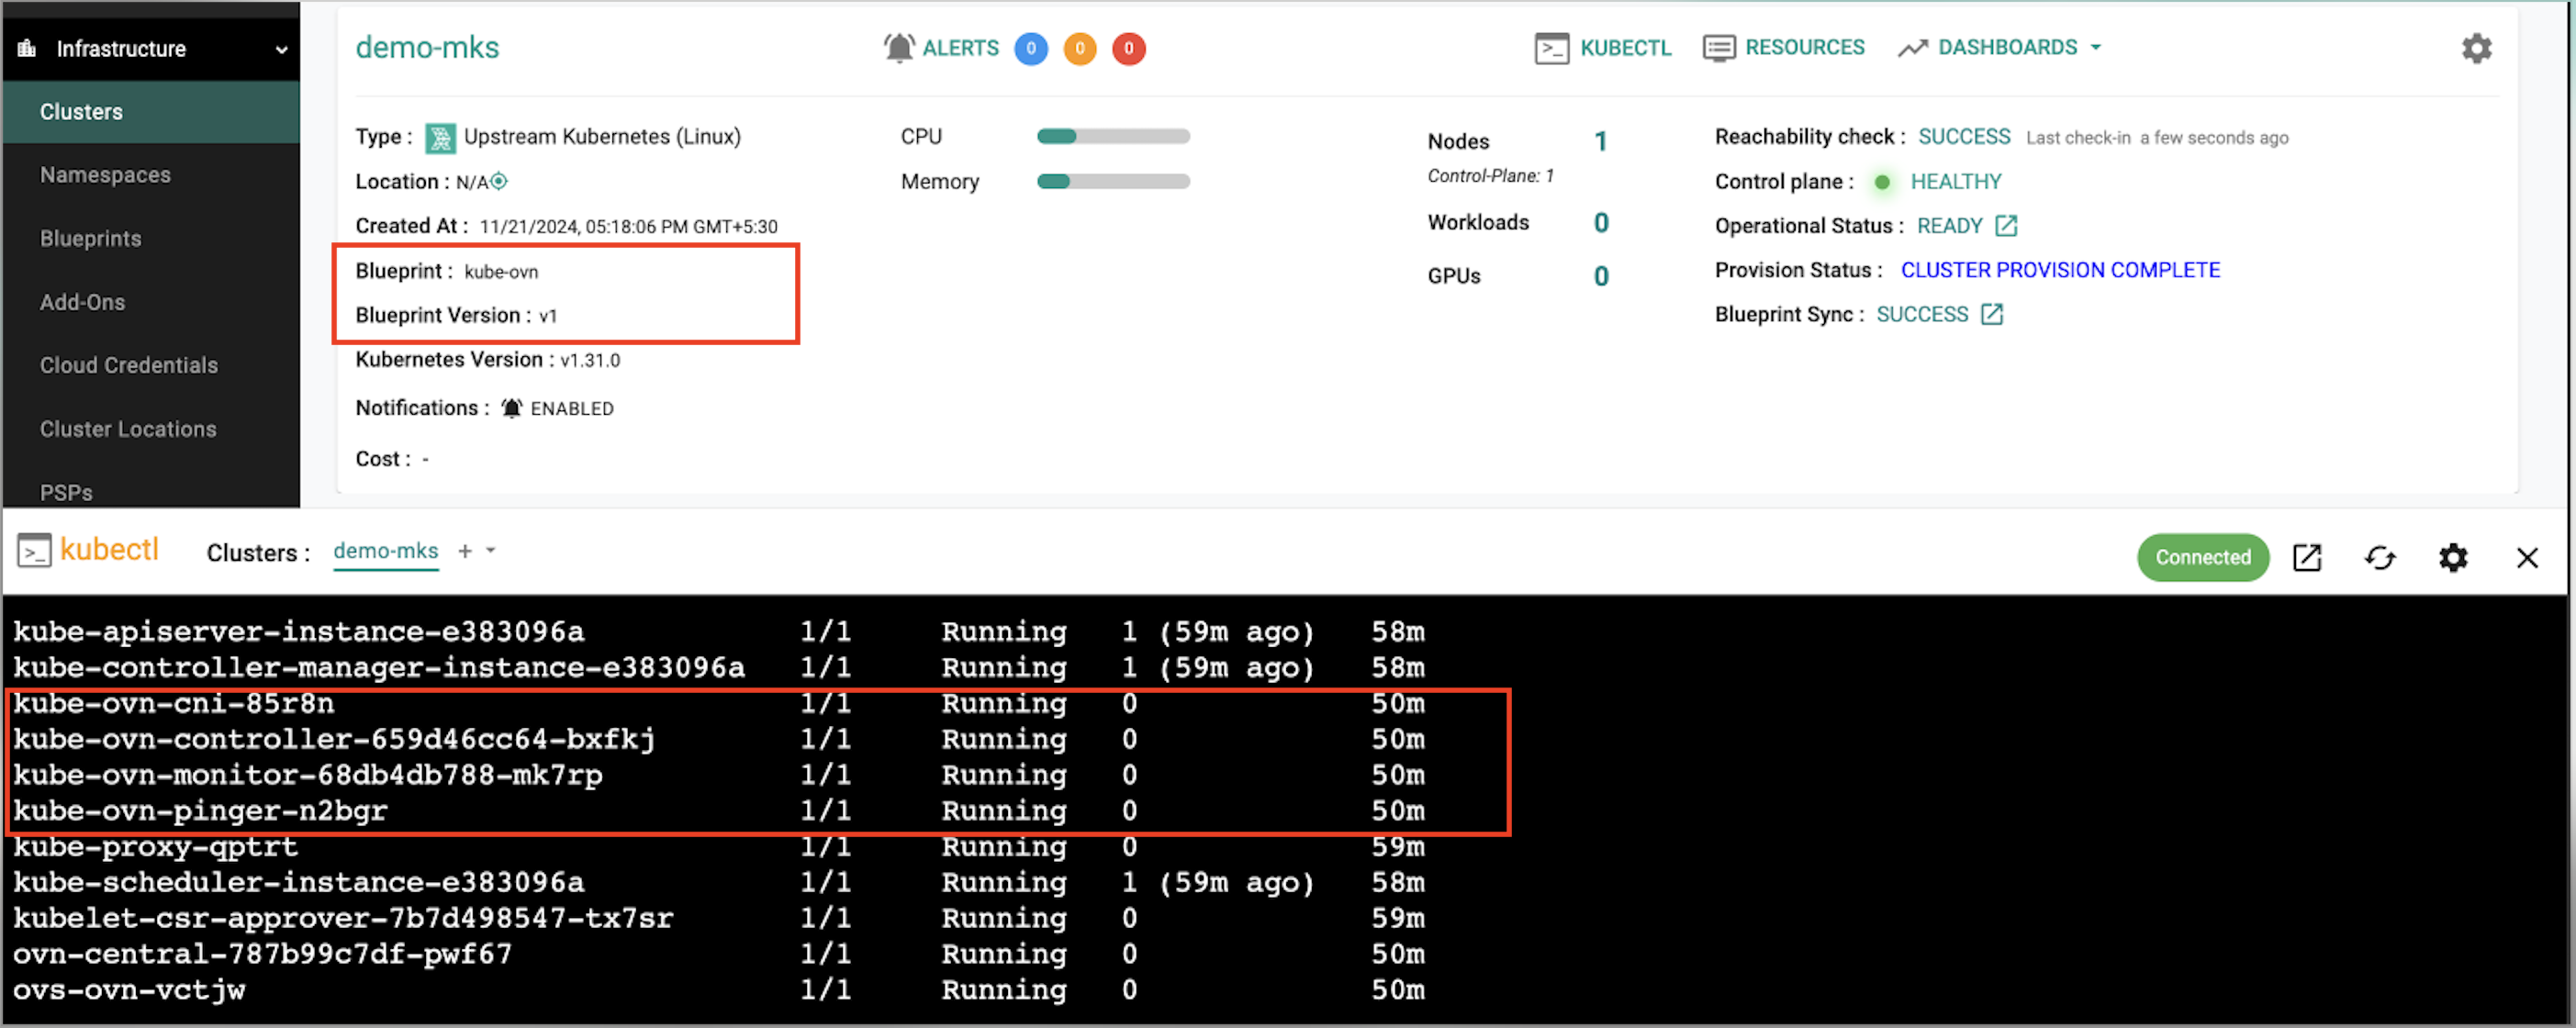Click the Workloads count value 0
The width and height of the screenshot is (2576, 1028).
click(x=1600, y=222)
